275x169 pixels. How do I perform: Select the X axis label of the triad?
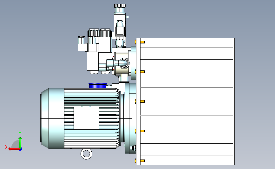[6, 147]
